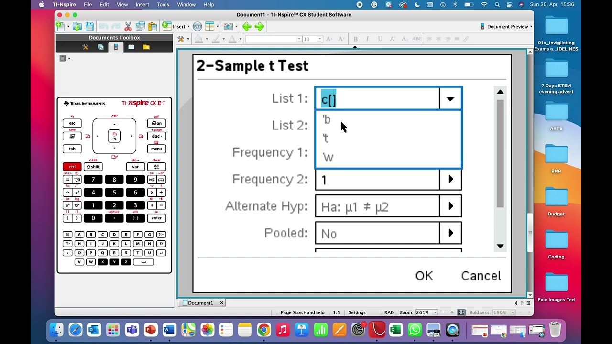Click the Alternate Hyp field Ha: µ1 ≠ µ2
This screenshot has width=612, height=344.
(x=377, y=206)
